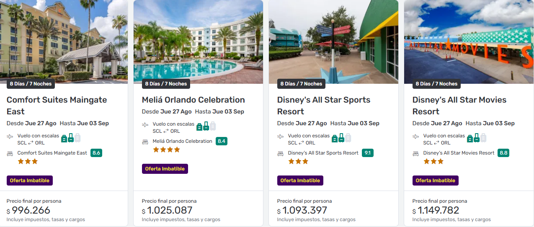Click the bed icon on All Star Movies card
534x227 pixels.
pyautogui.click(x=416, y=154)
